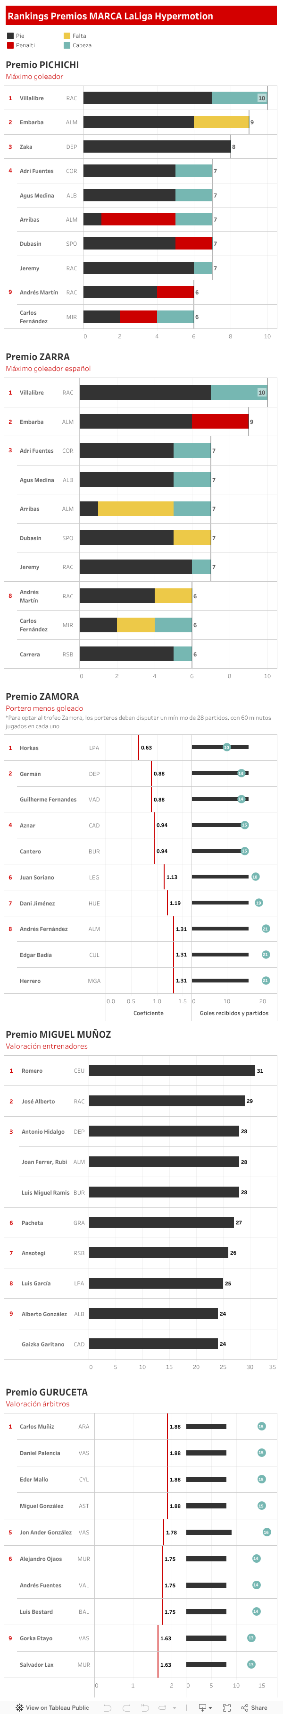Enter full screen mode icon
283x1714 pixels.
pyautogui.click(x=226, y=1707)
